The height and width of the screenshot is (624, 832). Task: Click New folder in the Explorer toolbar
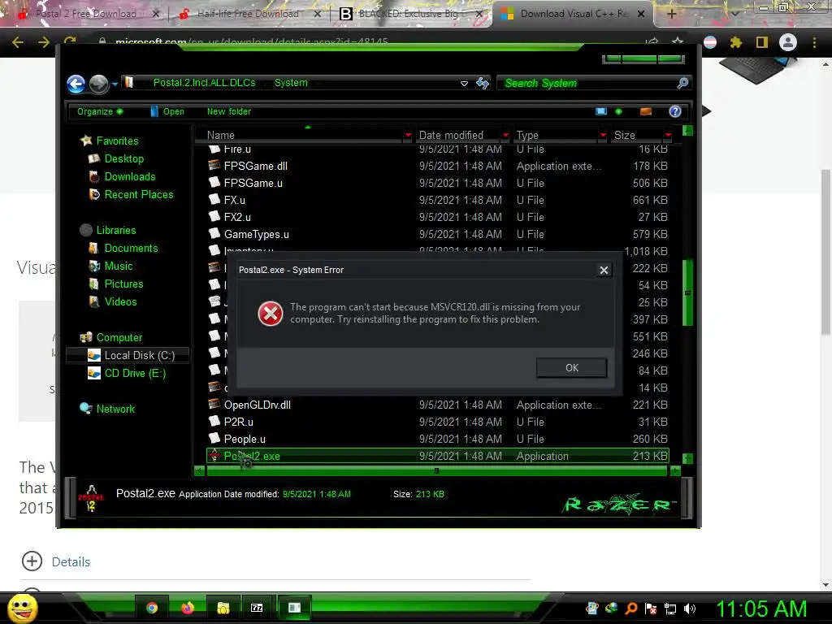[228, 111]
